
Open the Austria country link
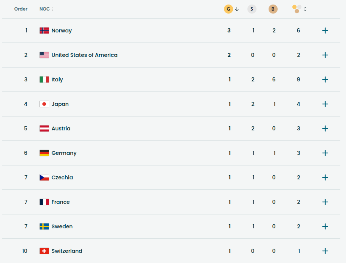[61, 128]
